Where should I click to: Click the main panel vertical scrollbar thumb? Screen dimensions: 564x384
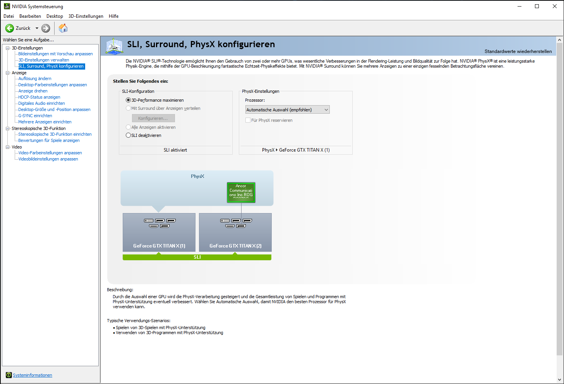coord(559,199)
